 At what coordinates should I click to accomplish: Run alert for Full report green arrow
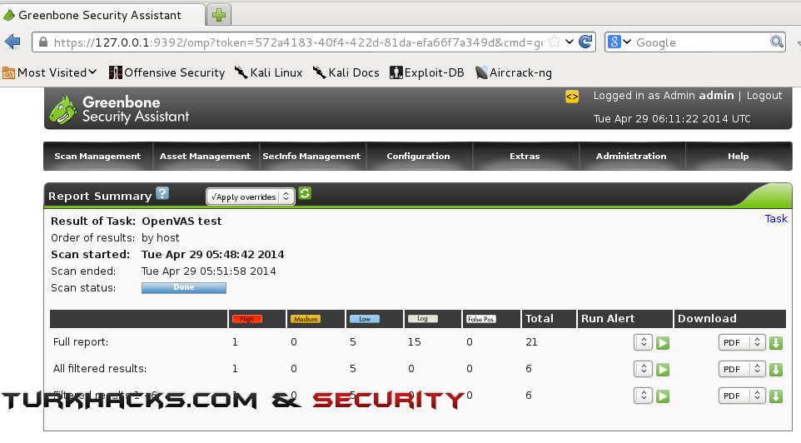663,343
